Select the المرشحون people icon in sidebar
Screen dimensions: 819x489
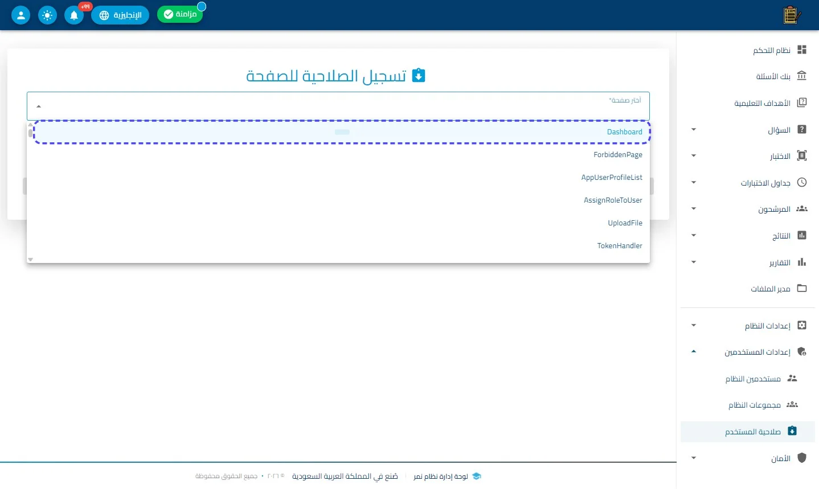[802, 209]
